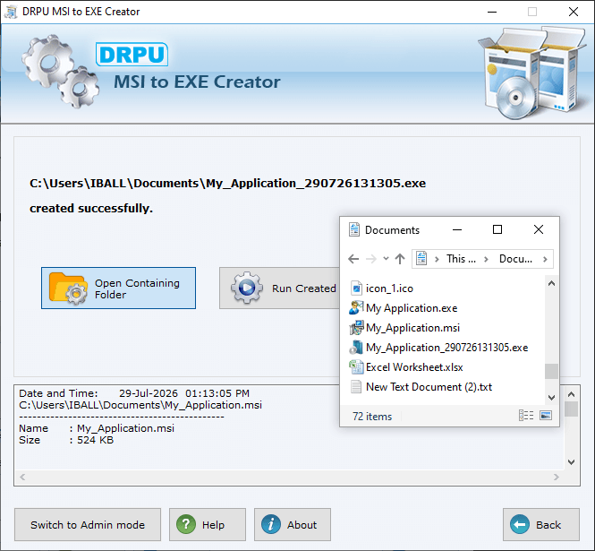Expand the chevron after 'This ...' breadcrumb
This screenshot has height=551, width=595.
[486, 259]
